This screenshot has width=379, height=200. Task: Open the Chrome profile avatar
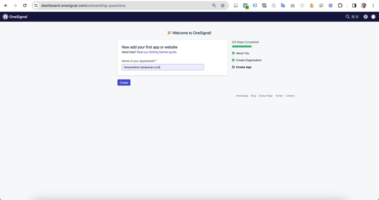364,5
